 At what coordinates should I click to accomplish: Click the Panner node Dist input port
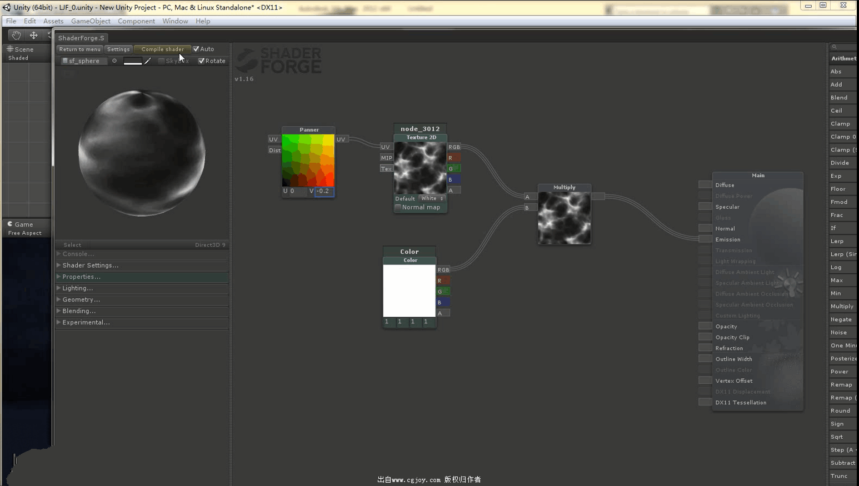pyautogui.click(x=274, y=151)
